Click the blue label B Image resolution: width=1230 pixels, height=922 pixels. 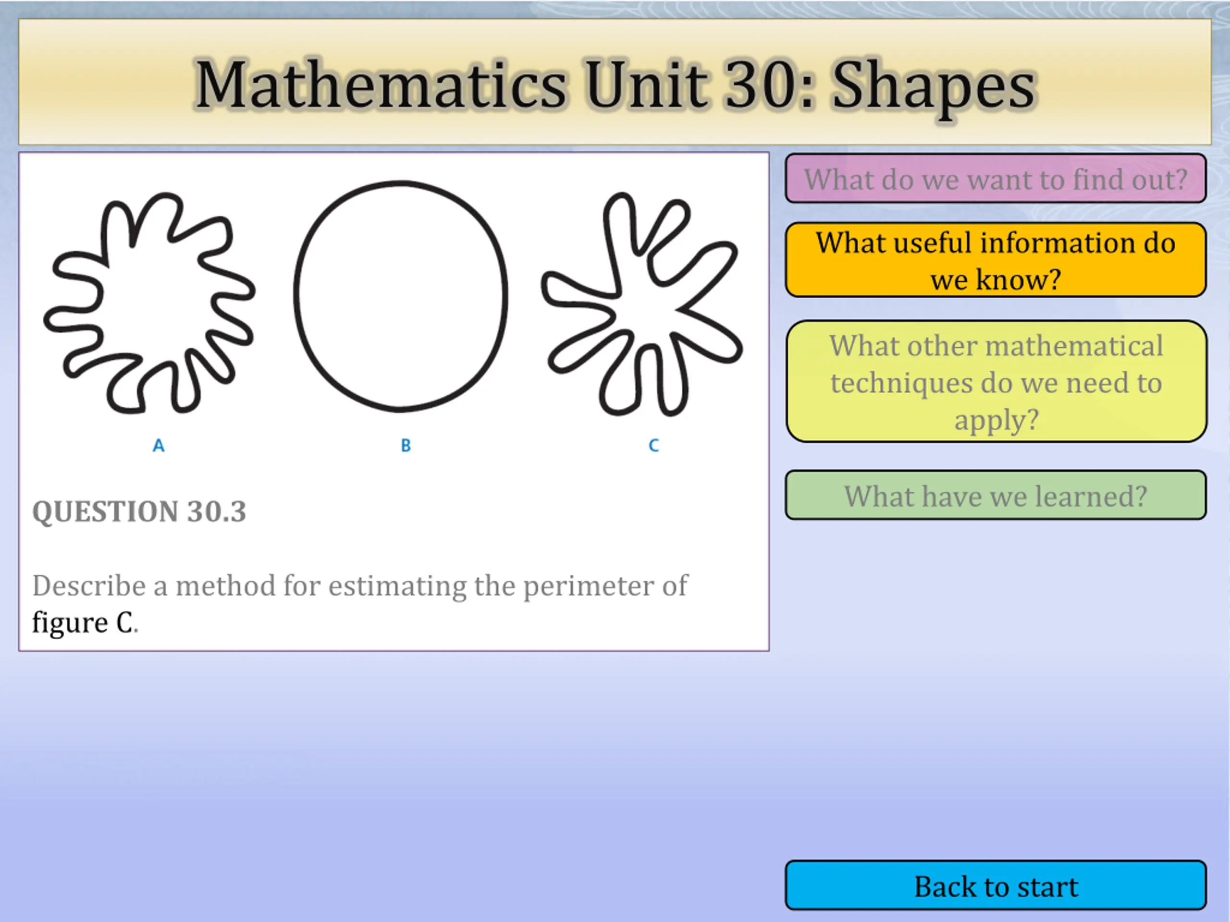point(406,445)
